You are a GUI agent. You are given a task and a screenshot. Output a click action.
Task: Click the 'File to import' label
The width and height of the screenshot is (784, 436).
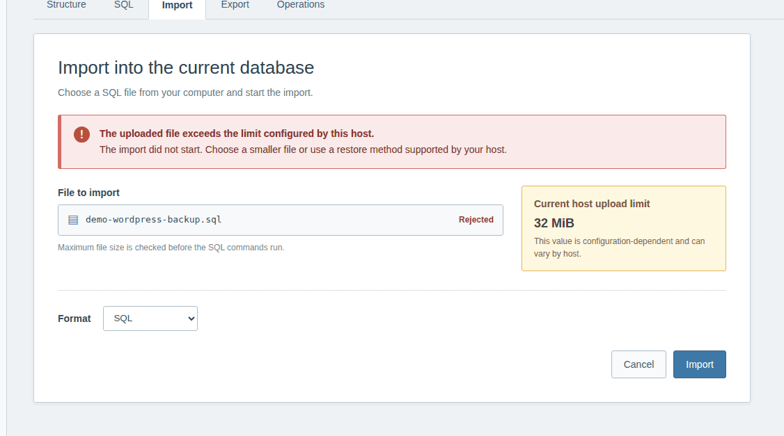(x=88, y=193)
